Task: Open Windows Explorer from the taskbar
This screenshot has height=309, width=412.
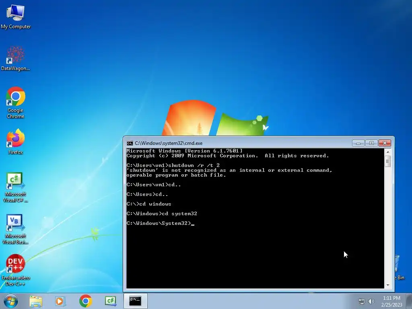Action: pos(36,301)
